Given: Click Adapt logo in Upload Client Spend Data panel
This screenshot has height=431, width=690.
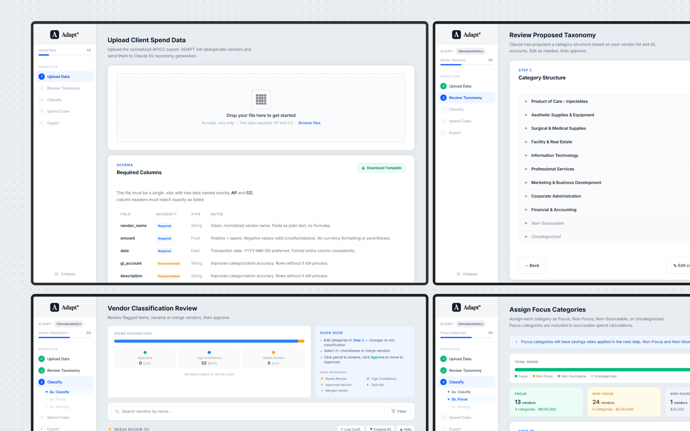Looking at the screenshot, I should [65, 34].
